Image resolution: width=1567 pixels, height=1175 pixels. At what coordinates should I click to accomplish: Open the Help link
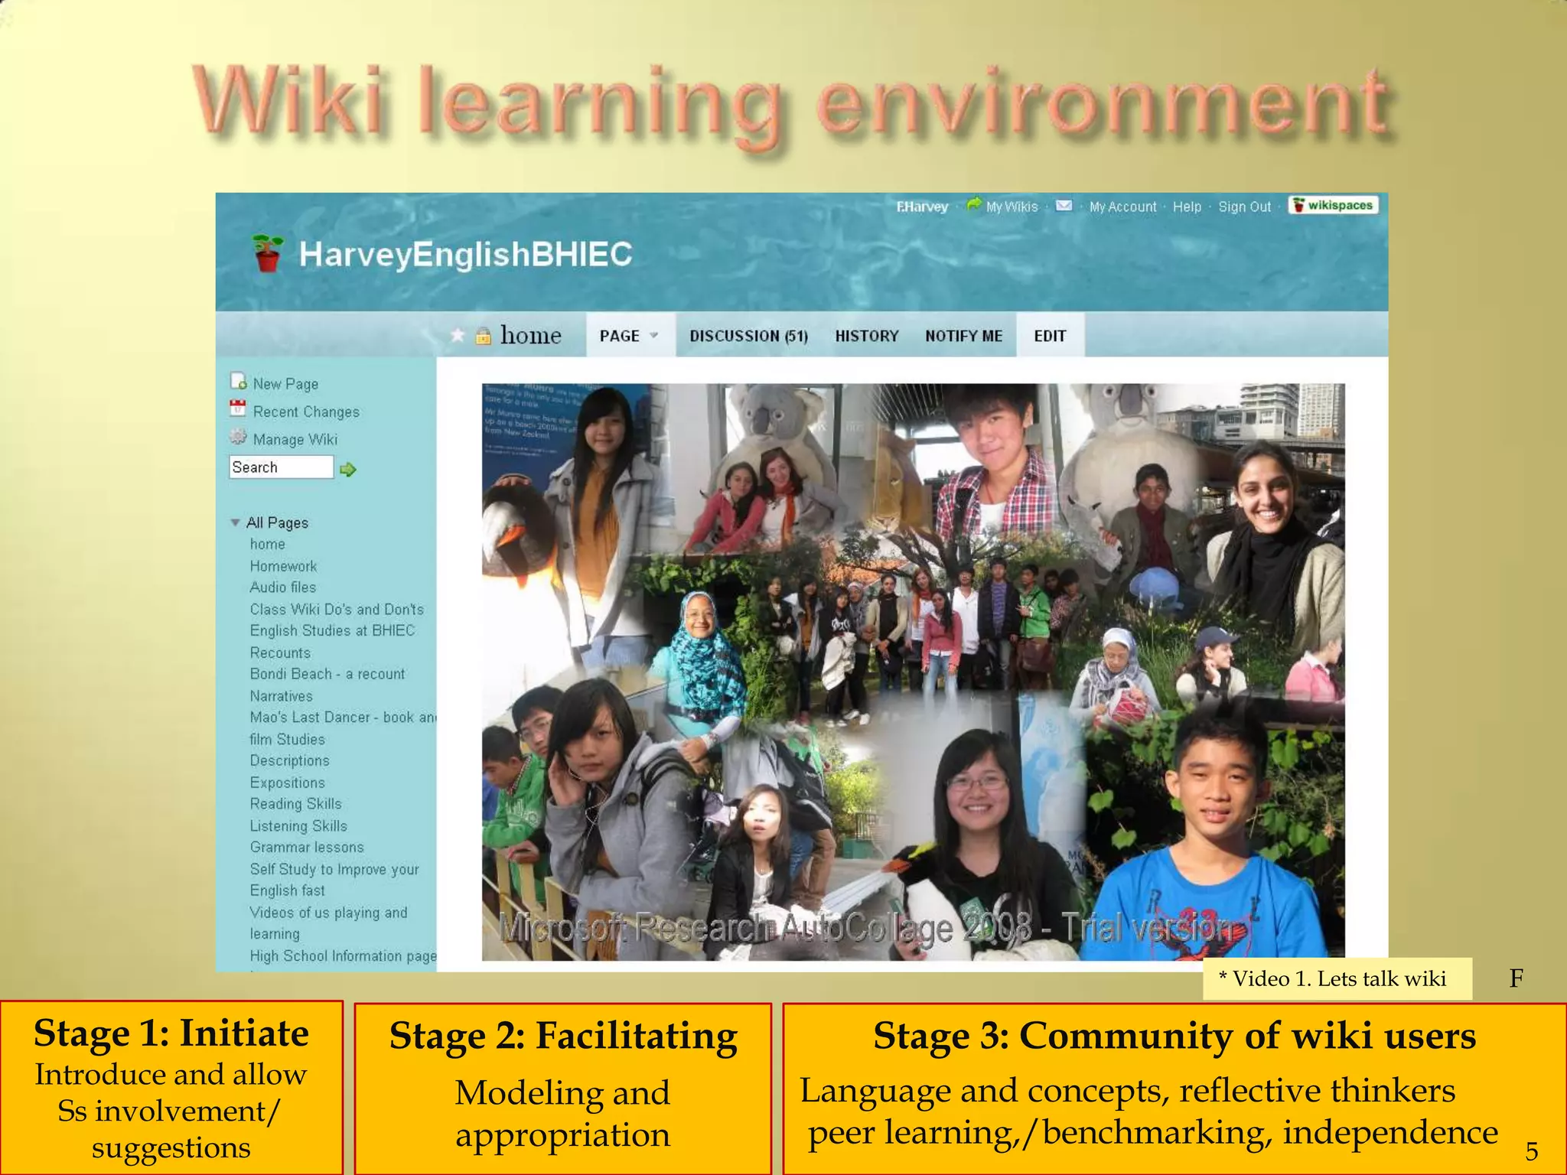click(x=1187, y=207)
